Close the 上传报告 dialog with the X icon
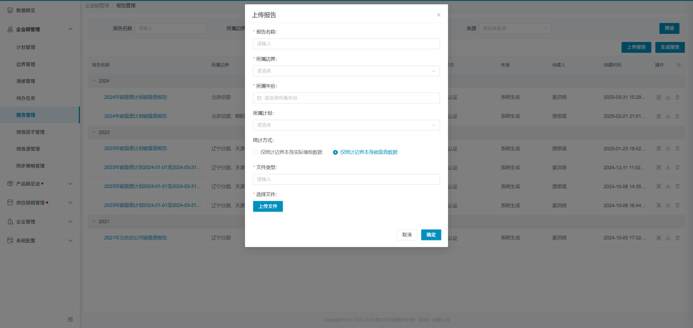 (x=439, y=15)
